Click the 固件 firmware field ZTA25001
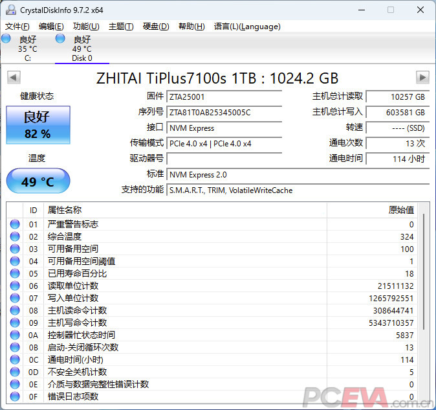Viewport: 436px width, 410px height. tap(224, 97)
